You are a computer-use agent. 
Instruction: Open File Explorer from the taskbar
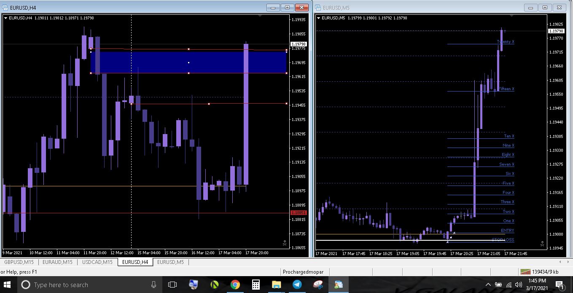[x=277, y=285]
